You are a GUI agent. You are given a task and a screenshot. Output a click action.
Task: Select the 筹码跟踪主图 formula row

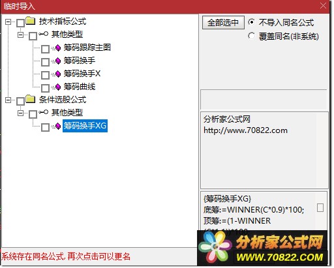coord(87,48)
